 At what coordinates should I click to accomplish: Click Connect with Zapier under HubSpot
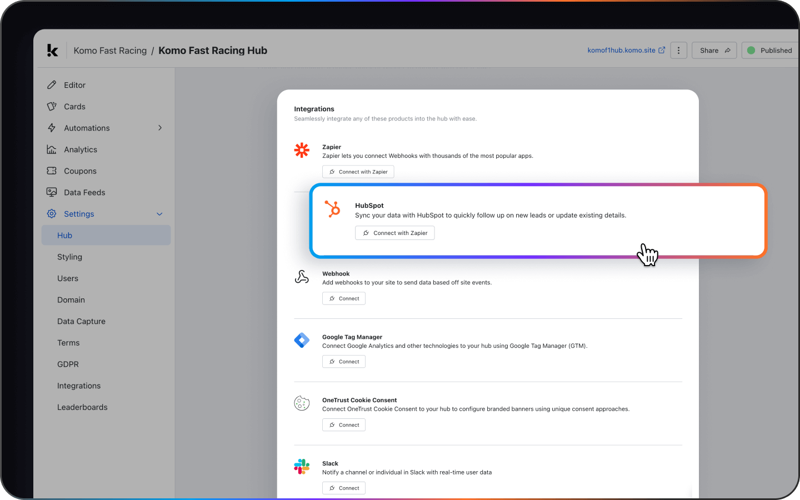coord(395,233)
